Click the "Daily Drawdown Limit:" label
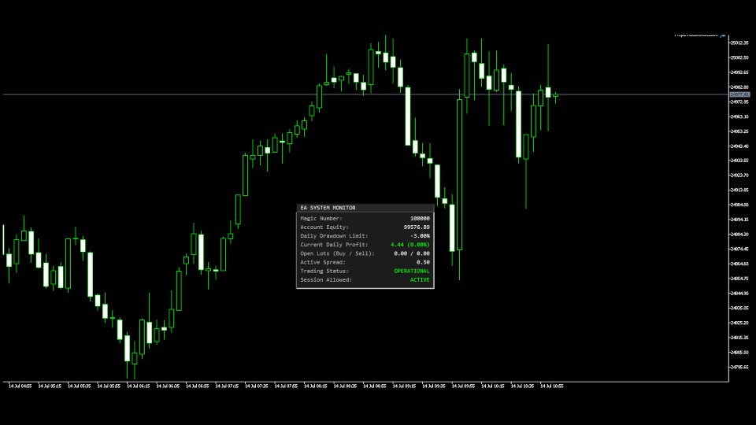This screenshot has width=756, height=425. click(334, 235)
